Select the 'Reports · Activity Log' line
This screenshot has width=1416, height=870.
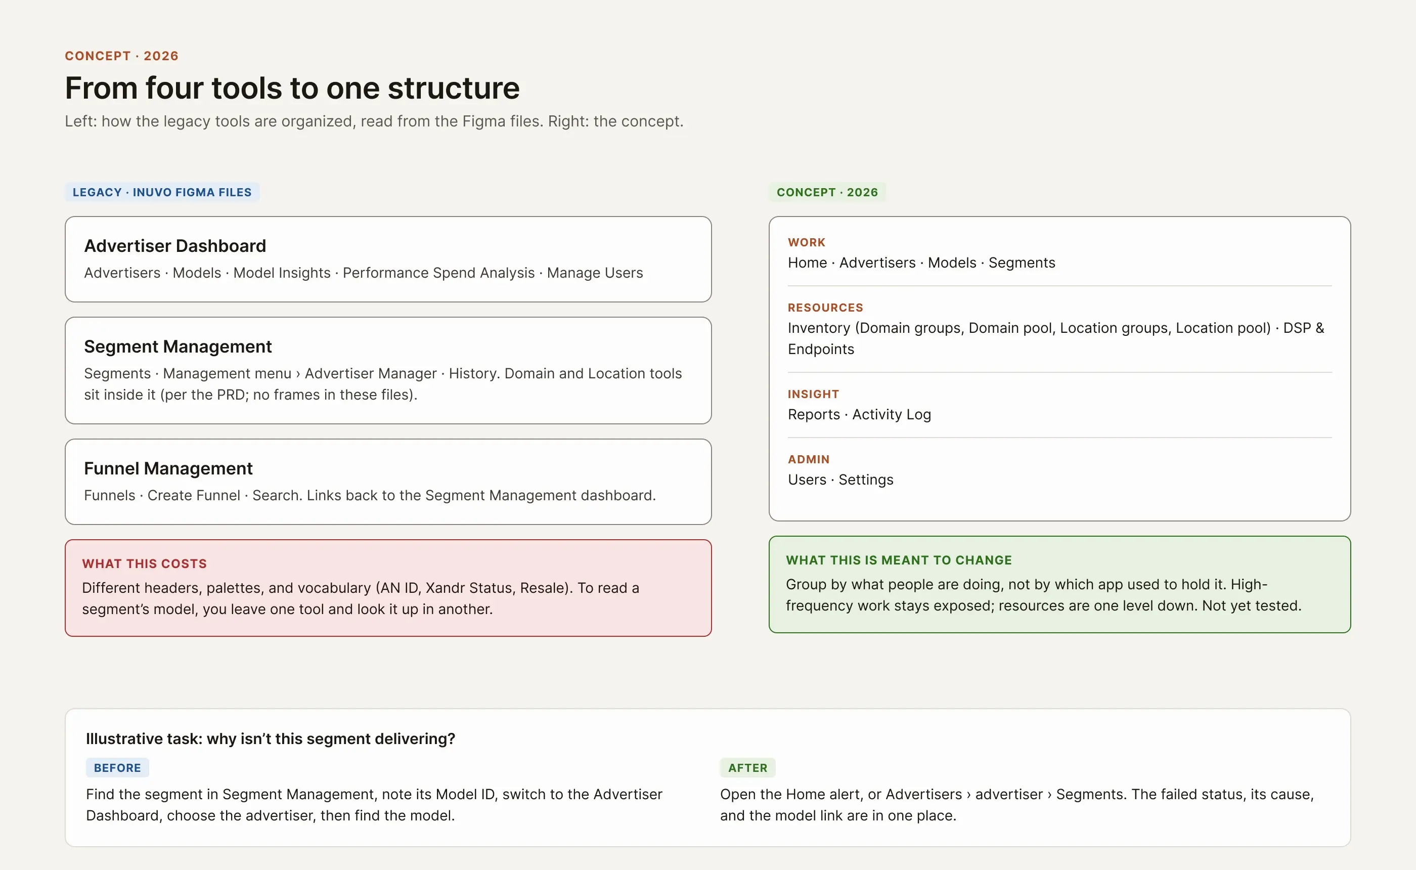(859, 414)
